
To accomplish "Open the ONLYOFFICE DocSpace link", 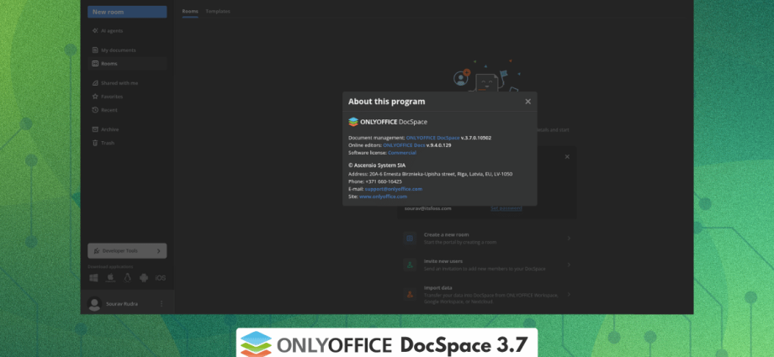I will 433,138.
